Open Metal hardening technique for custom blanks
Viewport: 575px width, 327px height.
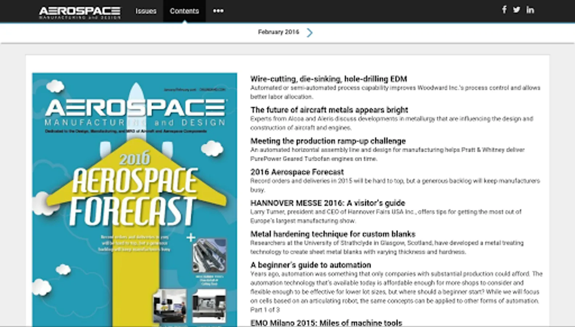333,234
